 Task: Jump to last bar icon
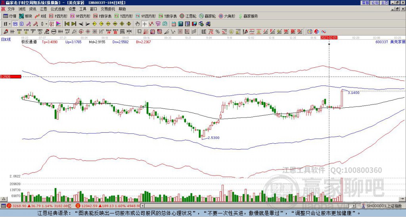(74, 24)
